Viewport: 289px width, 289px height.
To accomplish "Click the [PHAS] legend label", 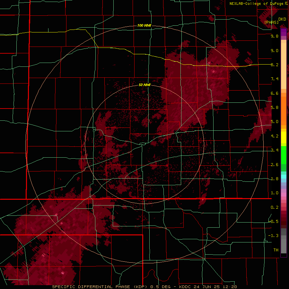I will (x=271, y=22).
